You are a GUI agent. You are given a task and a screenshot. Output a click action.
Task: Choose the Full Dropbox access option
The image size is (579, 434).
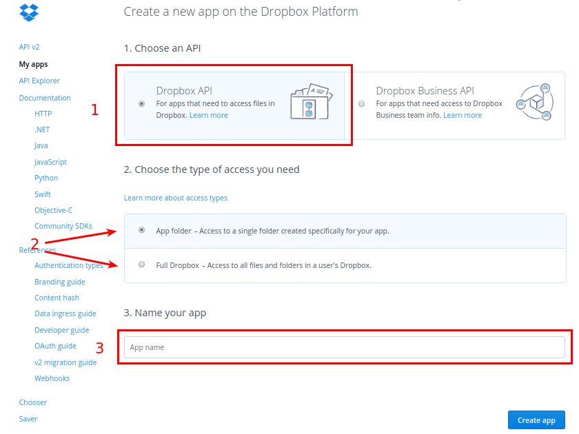142,265
